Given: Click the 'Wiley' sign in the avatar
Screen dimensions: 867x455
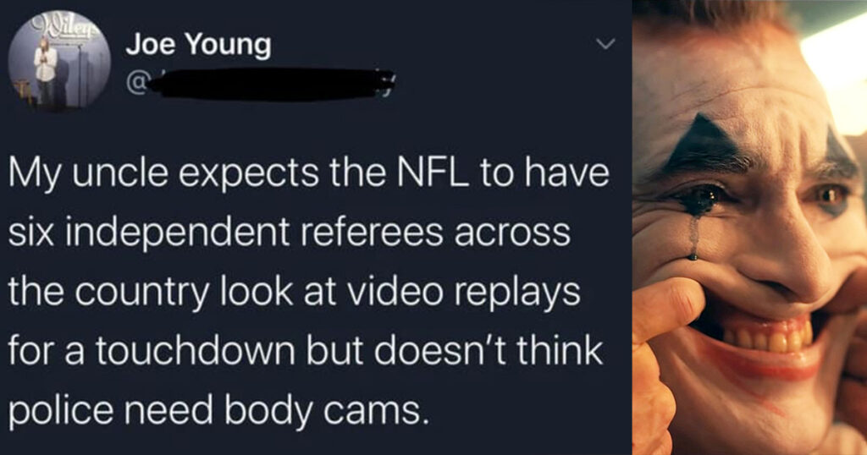Looking at the screenshot, I should [x=67, y=25].
